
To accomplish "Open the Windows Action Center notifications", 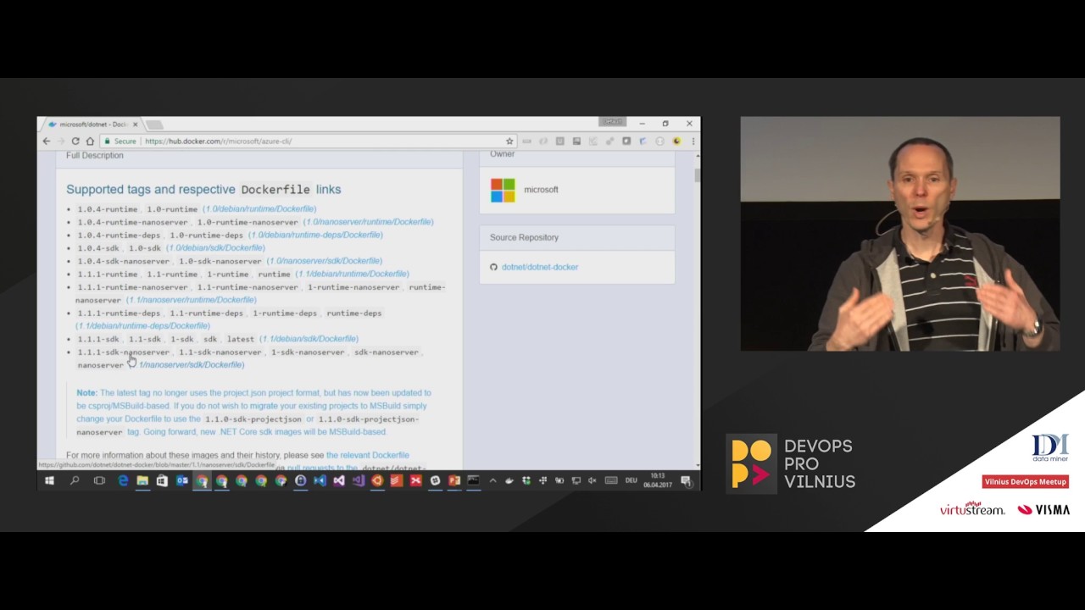I will [x=686, y=481].
